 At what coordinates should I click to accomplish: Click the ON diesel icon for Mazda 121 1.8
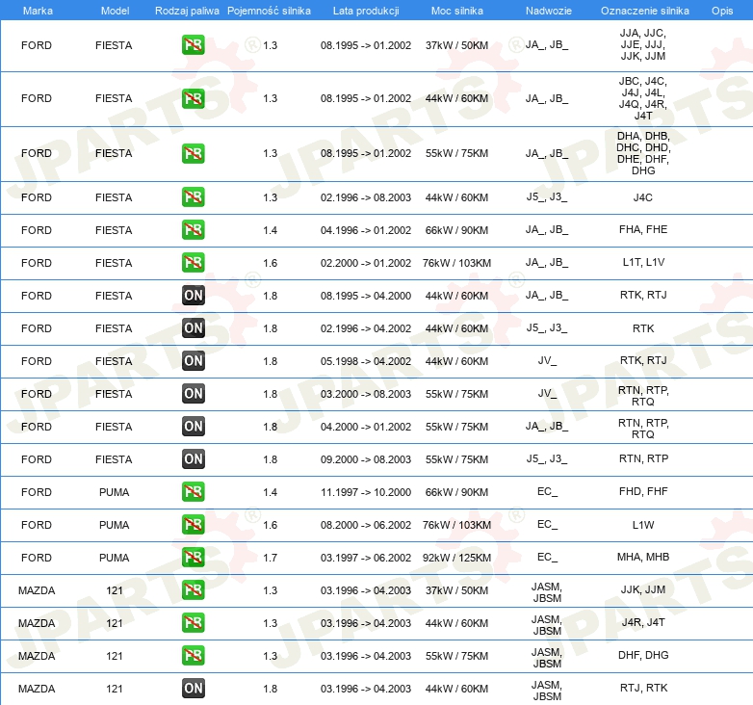pos(193,689)
